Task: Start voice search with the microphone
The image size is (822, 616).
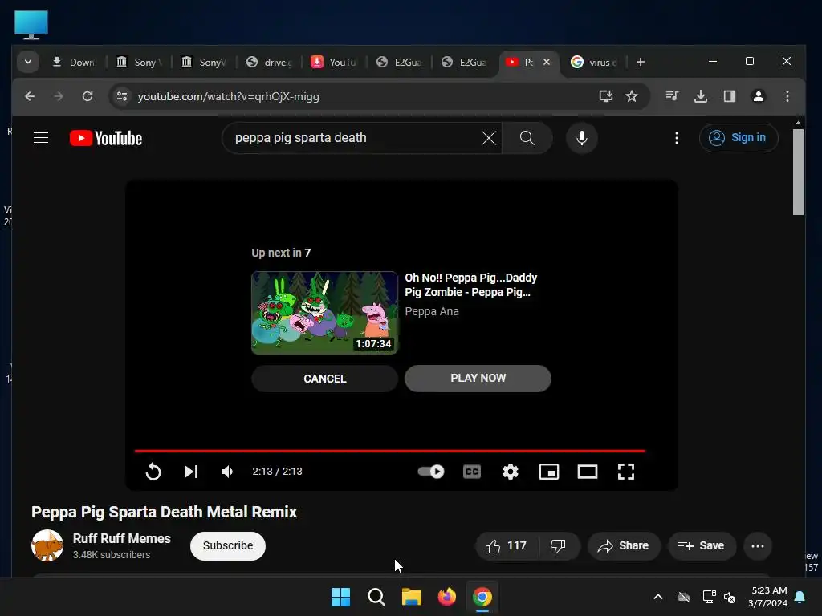Action: point(582,138)
